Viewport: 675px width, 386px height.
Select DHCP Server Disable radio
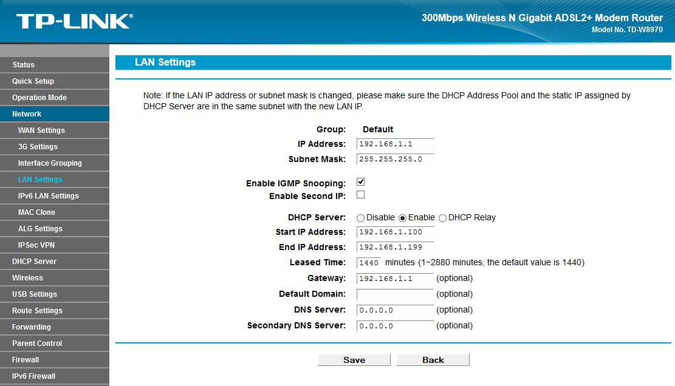[360, 218]
